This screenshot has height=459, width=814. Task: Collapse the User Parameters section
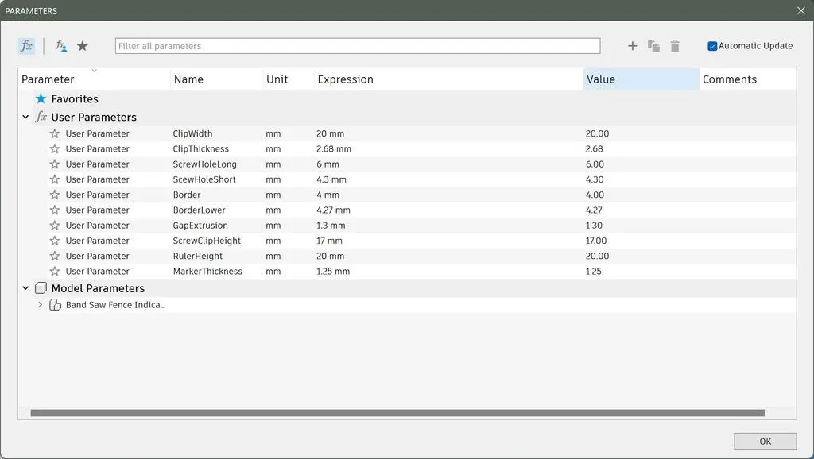tap(25, 117)
